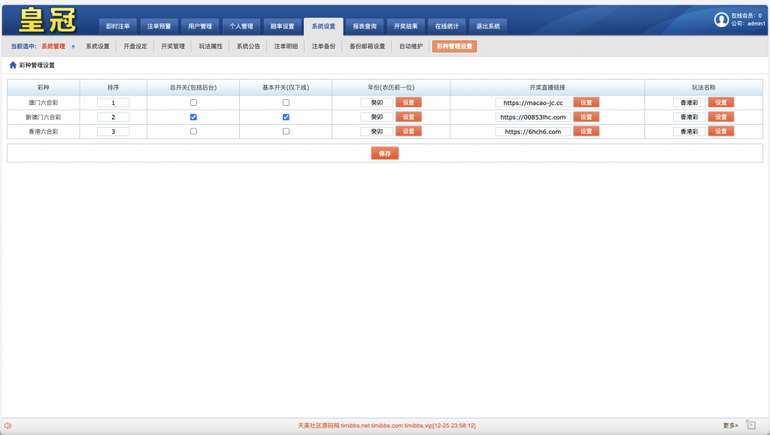770x435 pixels.
Task: Switch to the 报表查询 tab
Action: pos(365,26)
